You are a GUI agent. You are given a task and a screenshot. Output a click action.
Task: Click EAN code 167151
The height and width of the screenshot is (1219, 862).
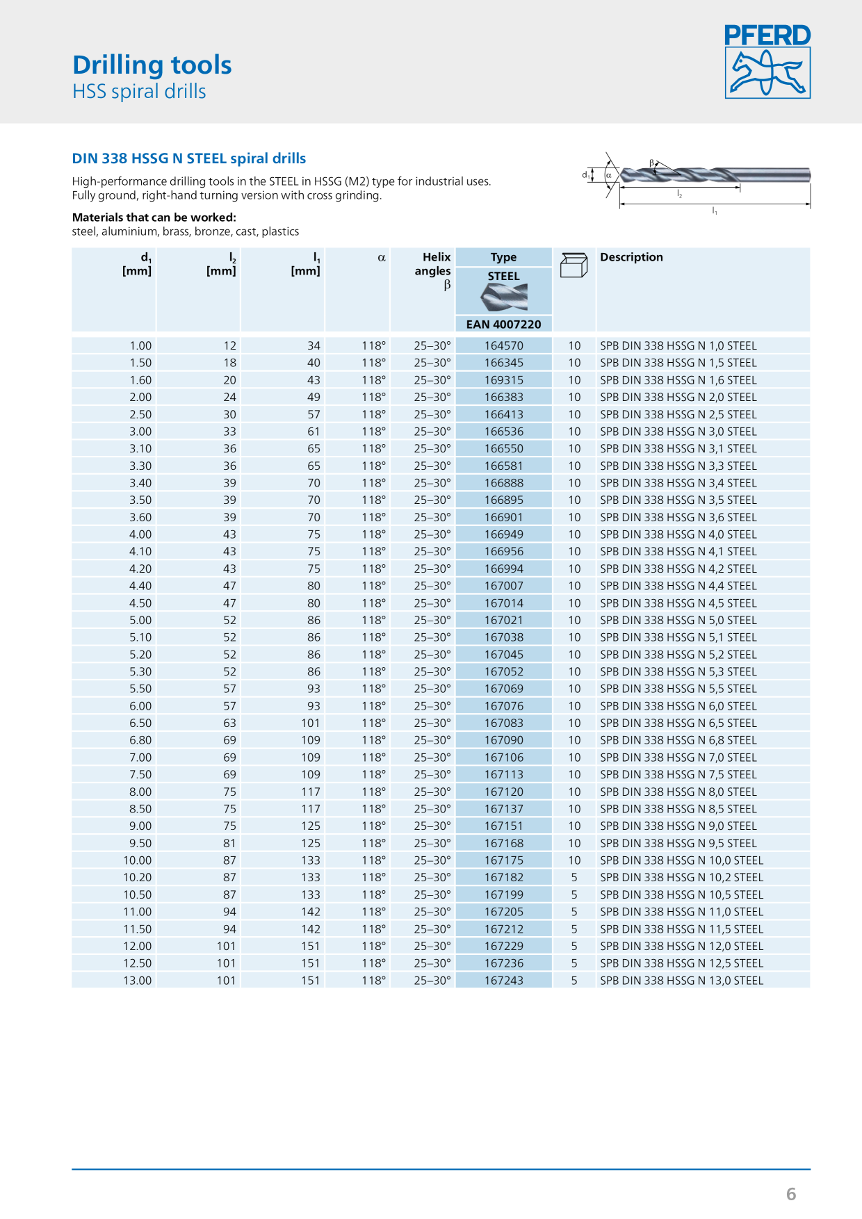(504, 826)
